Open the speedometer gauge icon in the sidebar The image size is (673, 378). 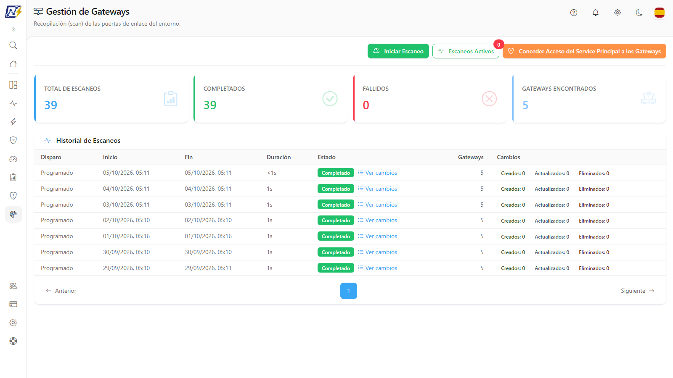coord(13,159)
